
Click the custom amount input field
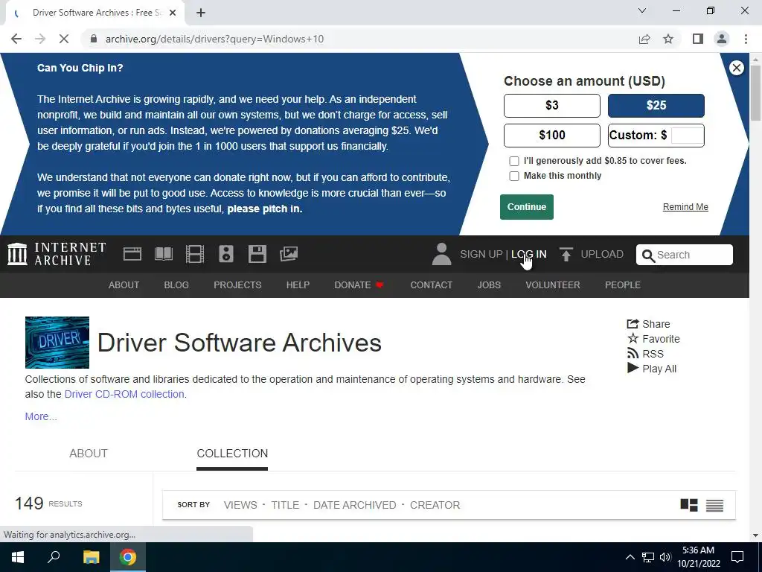[x=687, y=136]
